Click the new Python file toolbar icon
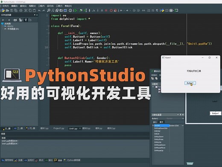Viewport: 222px width, 167px height. tap(3, 10)
